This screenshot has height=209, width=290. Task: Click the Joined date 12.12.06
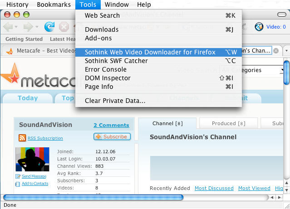point(105,151)
